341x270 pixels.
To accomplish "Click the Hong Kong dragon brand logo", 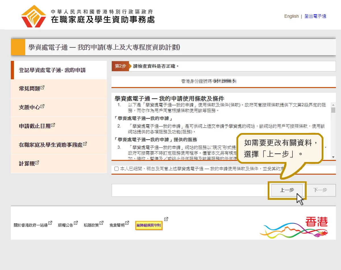I will pos(294,227).
